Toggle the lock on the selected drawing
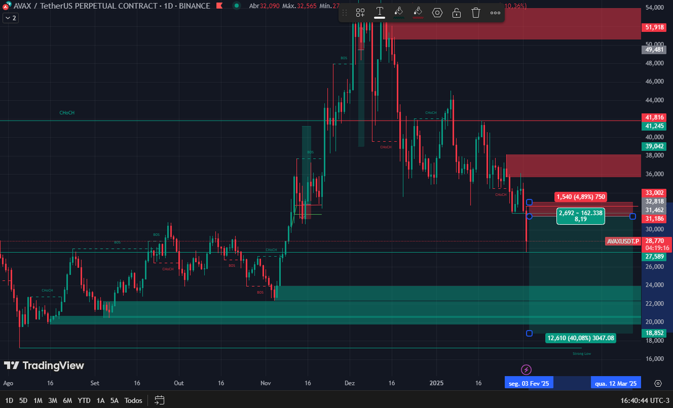The image size is (673, 408). point(457,12)
